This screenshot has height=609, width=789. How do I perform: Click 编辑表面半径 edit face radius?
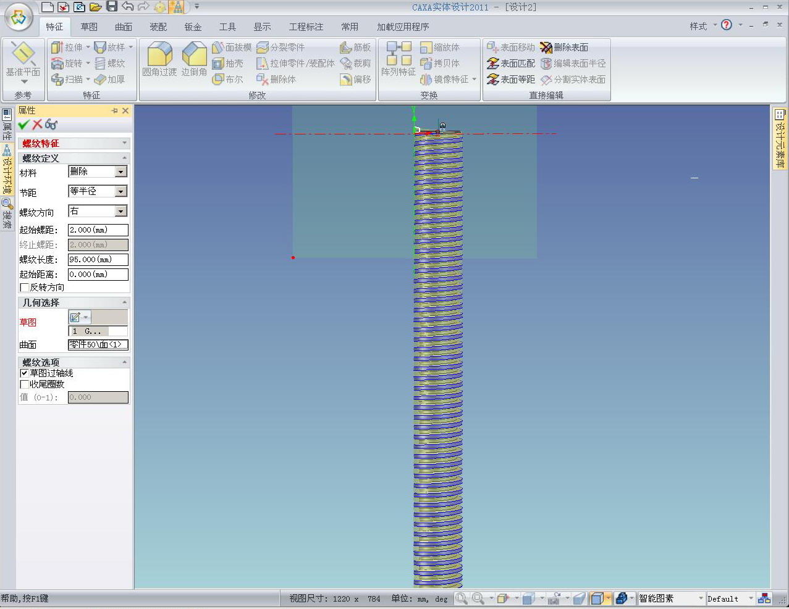pos(573,64)
